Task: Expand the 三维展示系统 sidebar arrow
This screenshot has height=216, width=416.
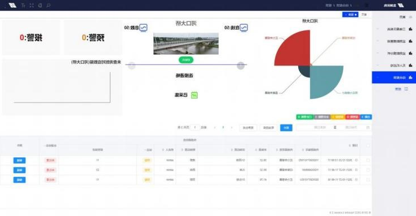Action: point(378,29)
